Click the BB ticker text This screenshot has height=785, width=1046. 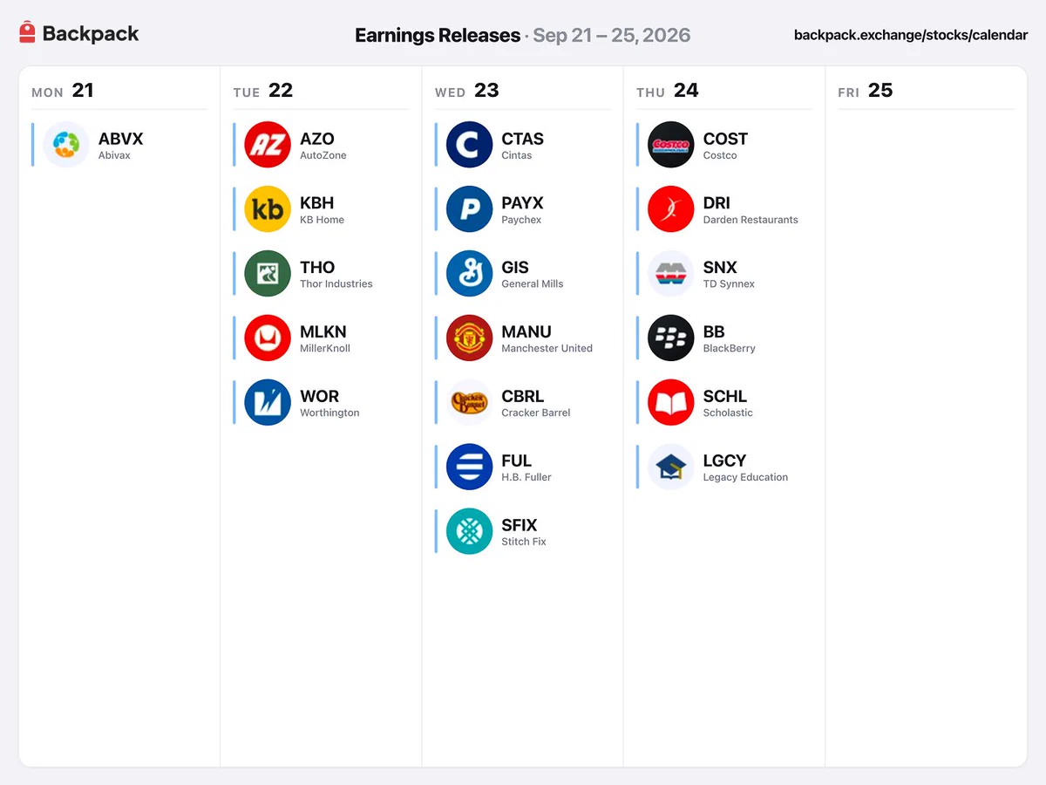[x=714, y=332]
